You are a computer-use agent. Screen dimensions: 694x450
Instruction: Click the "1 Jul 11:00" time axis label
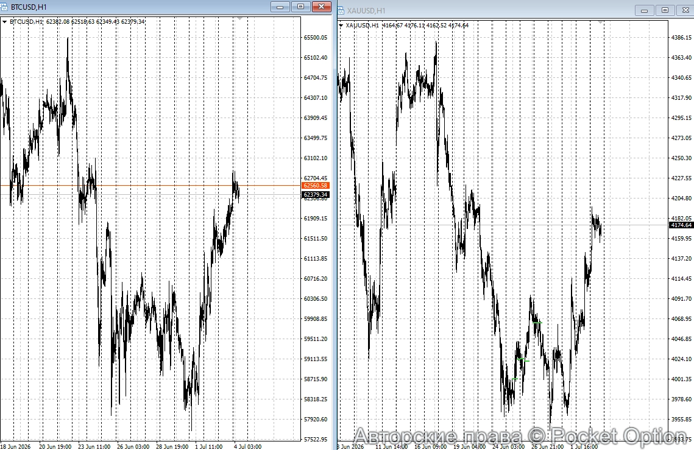209,446
